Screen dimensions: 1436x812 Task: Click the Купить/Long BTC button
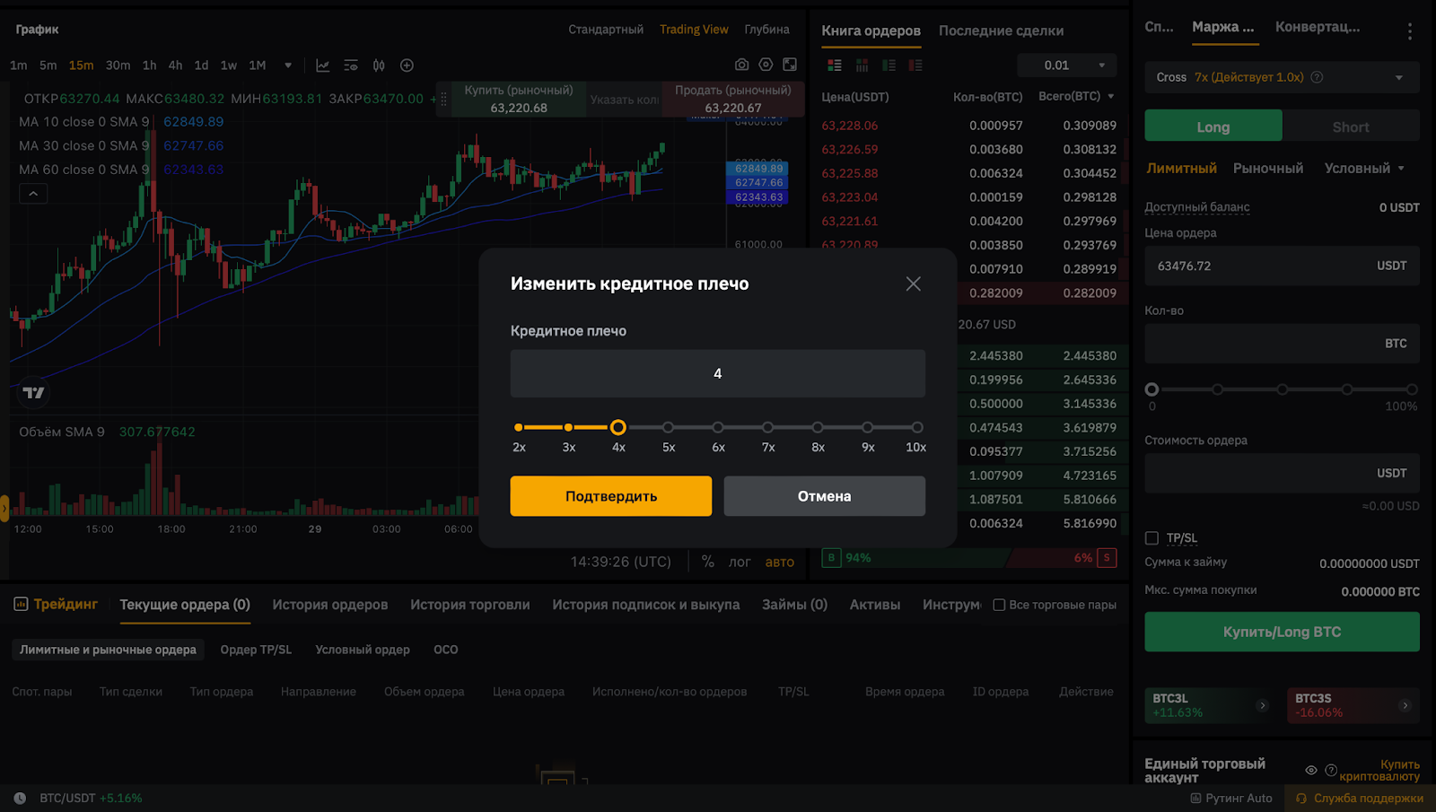1282,632
